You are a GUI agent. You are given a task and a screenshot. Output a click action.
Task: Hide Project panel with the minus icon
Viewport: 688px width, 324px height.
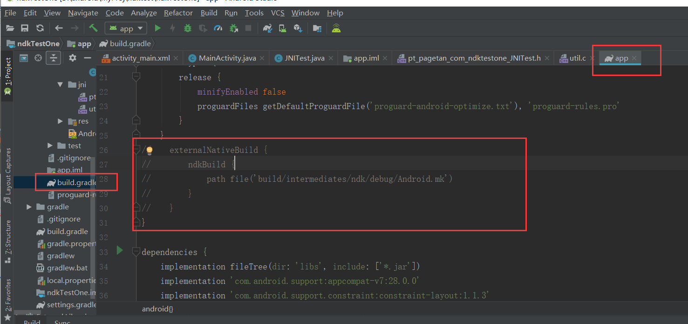87,58
